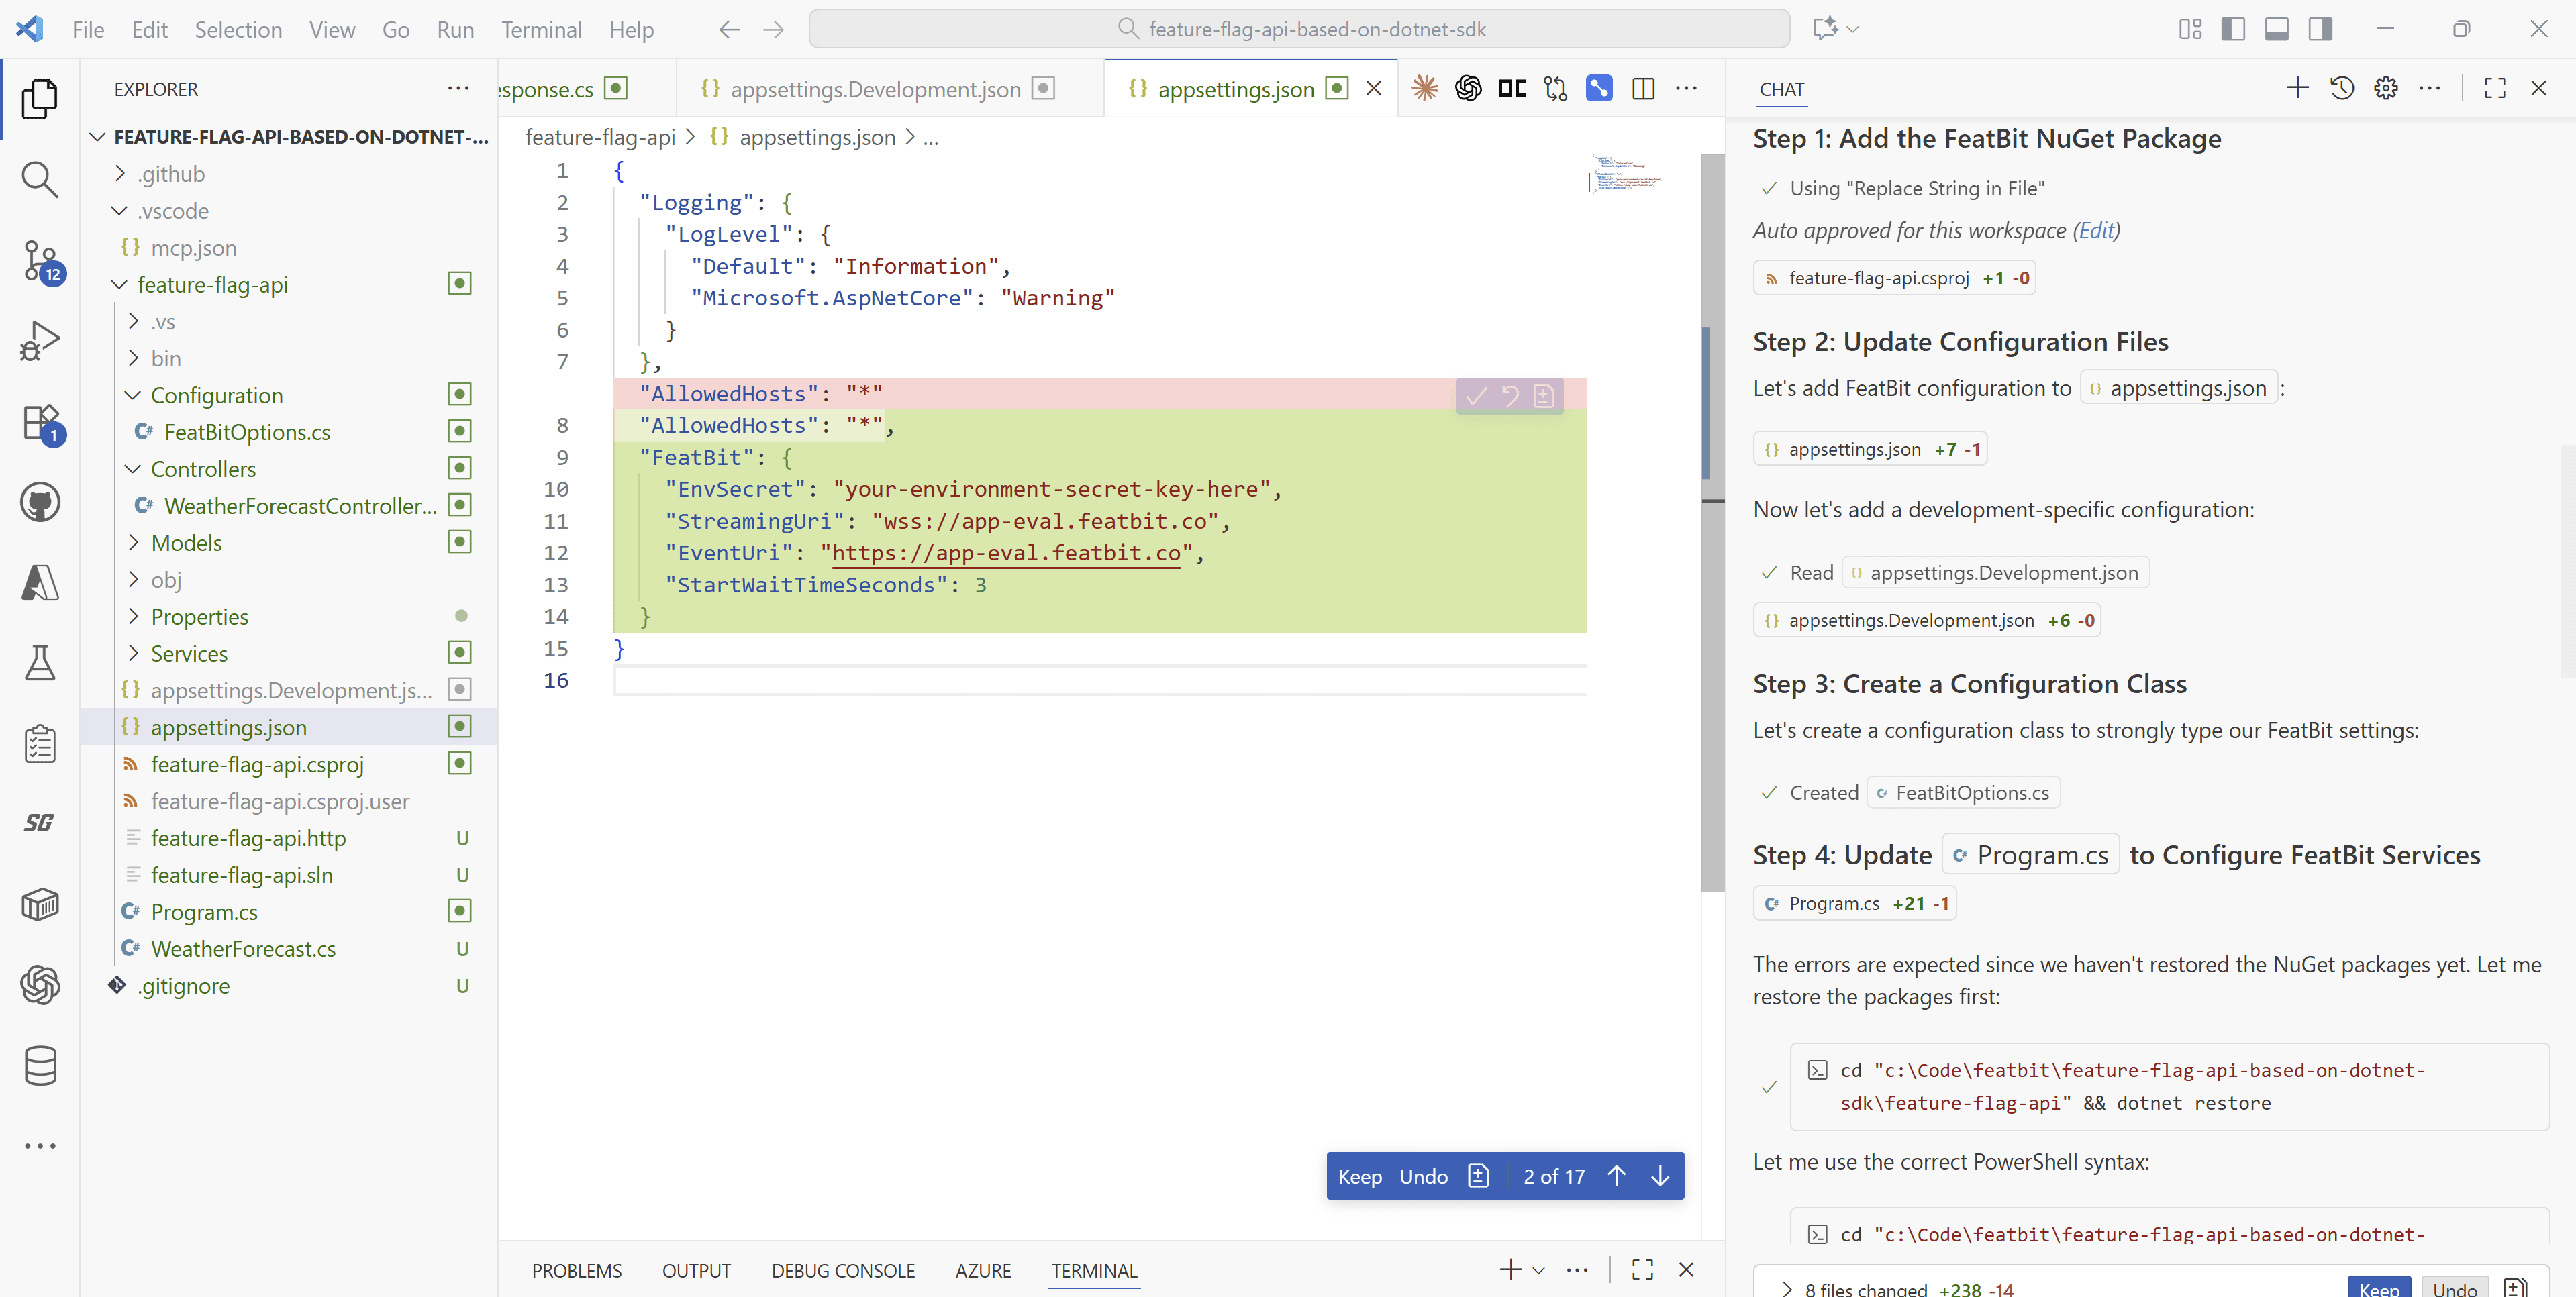Open the Terminal menu
Viewport: 2576px width, 1297px height.
coord(541,29)
